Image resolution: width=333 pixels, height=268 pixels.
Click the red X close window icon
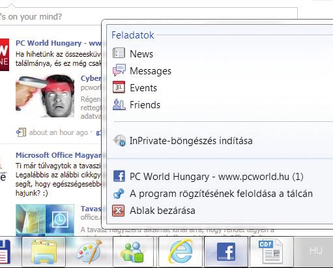(119, 211)
